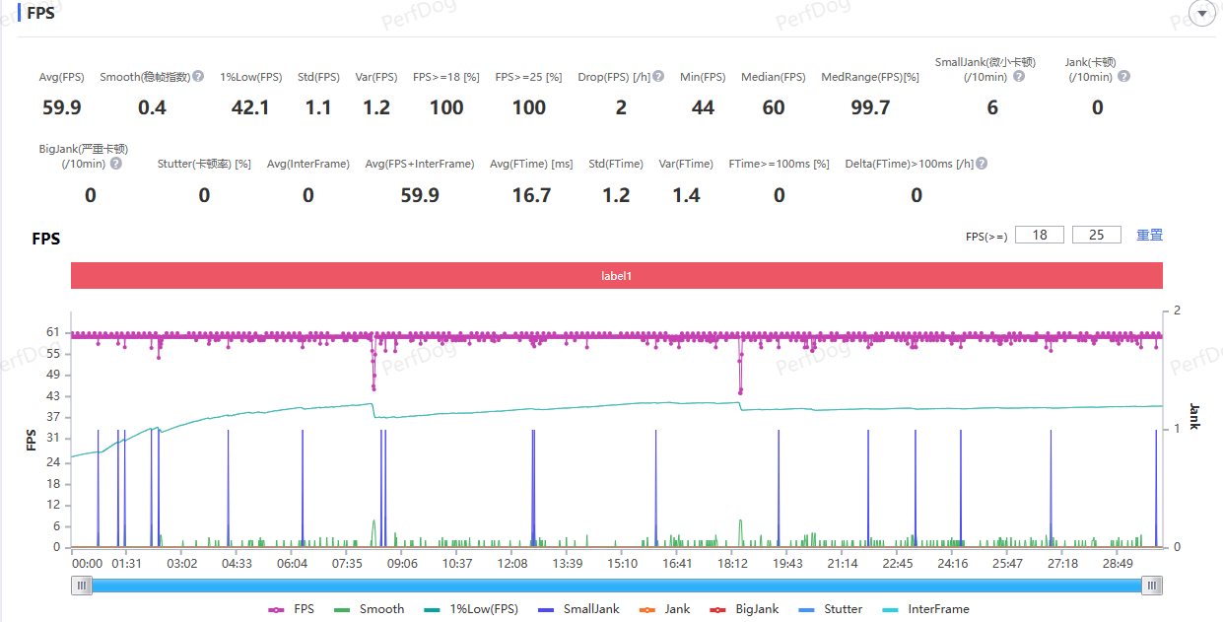
Task: Click the first FPS threshold field showing 18
Action: coord(1039,235)
